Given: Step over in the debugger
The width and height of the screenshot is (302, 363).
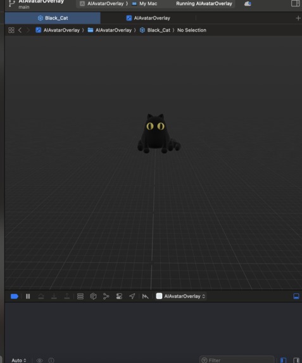Looking at the screenshot, I should [41, 296].
